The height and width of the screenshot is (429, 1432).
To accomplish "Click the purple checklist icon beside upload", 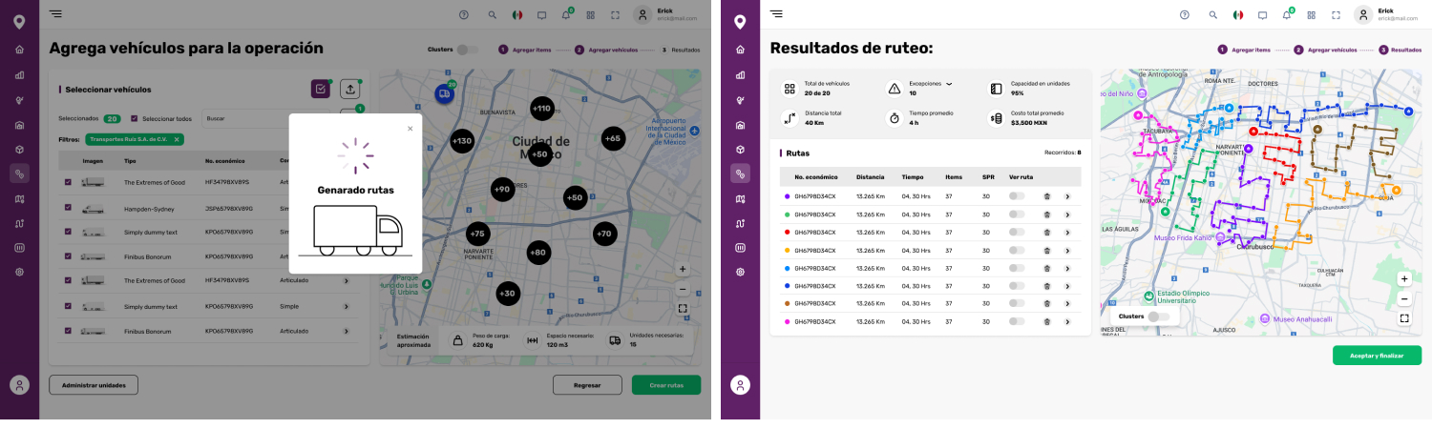I will (321, 89).
